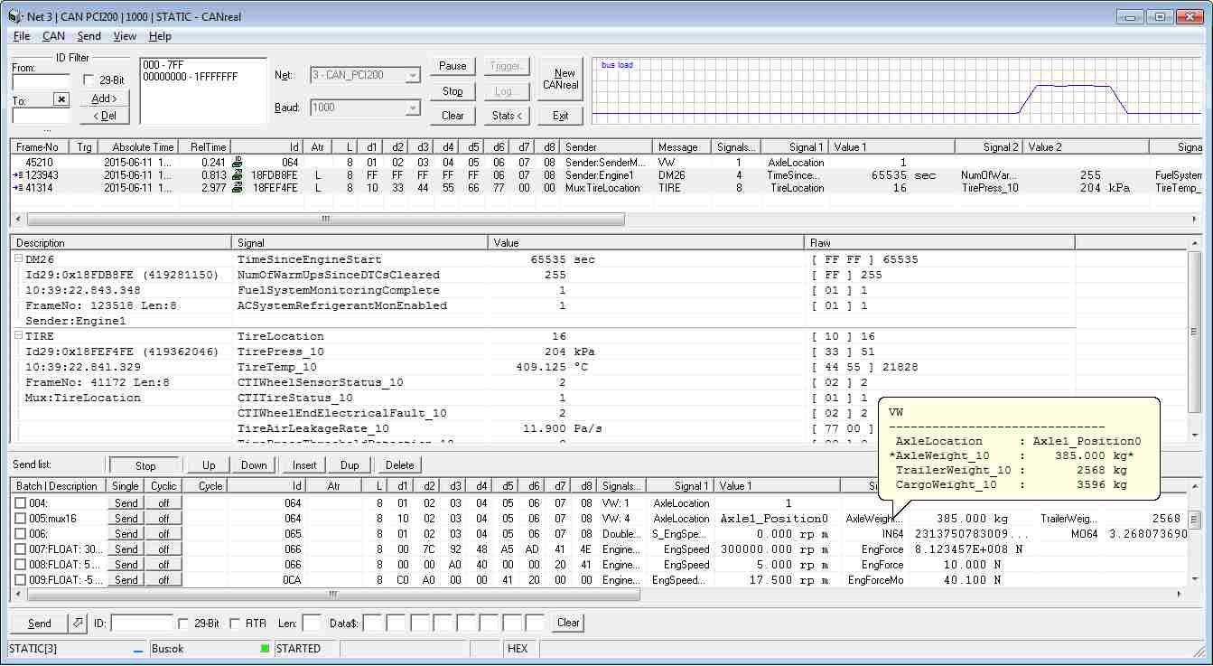Open the File menu
1213x666 pixels.
pyautogui.click(x=22, y=36)
